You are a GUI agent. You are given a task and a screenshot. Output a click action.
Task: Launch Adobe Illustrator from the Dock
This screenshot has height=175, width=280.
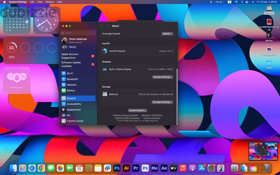coord(126,168)
